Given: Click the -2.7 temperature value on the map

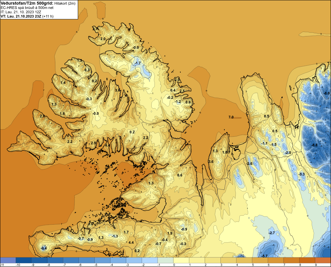Looking at the screenshot, I should coord(272,233).
